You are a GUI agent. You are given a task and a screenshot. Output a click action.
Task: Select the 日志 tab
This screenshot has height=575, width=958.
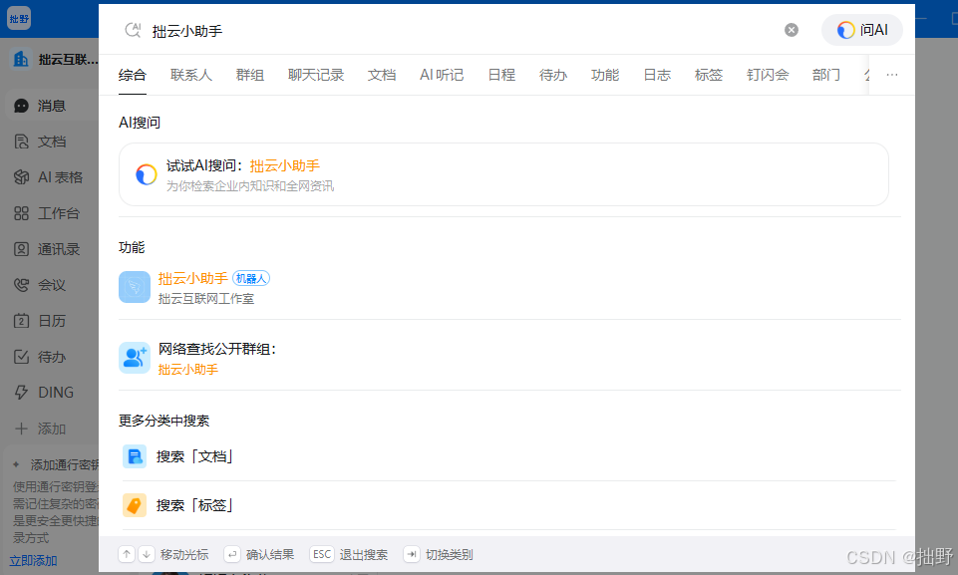(657, 75)
